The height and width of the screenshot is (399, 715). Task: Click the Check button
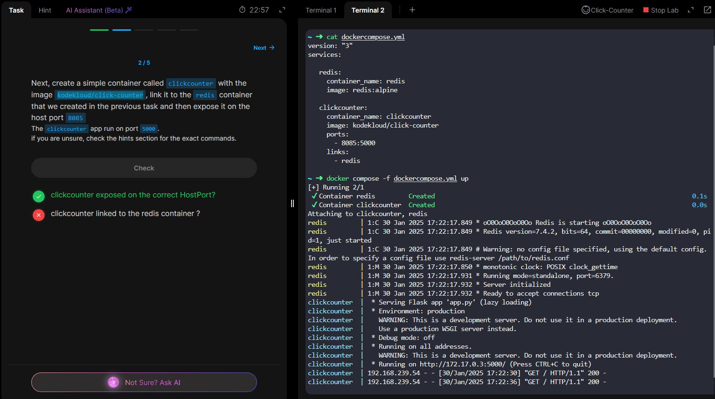pos(144,168)
